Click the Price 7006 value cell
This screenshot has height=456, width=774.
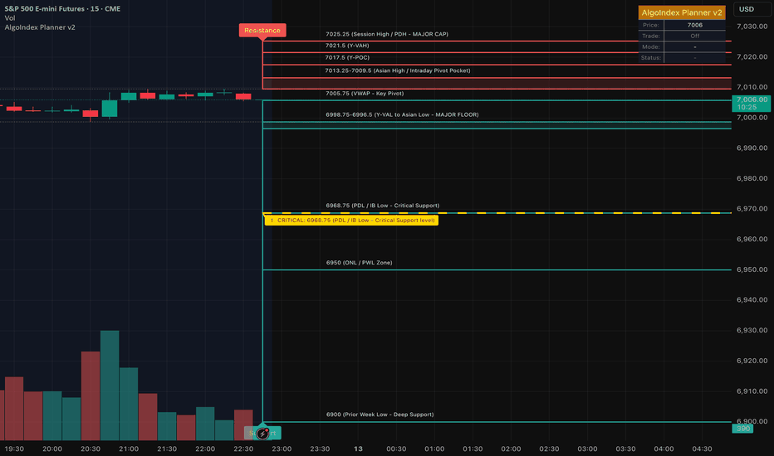tap(694, 26)
